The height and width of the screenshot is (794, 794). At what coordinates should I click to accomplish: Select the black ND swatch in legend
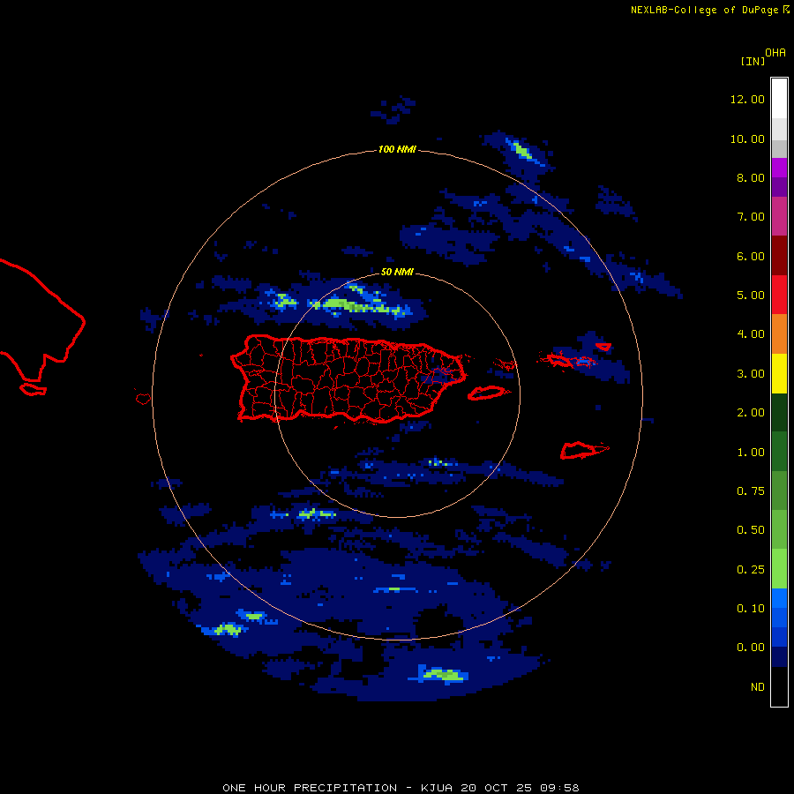(779, 686)
